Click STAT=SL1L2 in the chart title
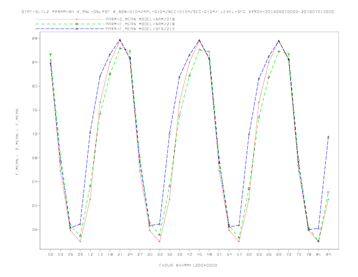This screenshot has width=358, height=277. [x=35, y=12]
